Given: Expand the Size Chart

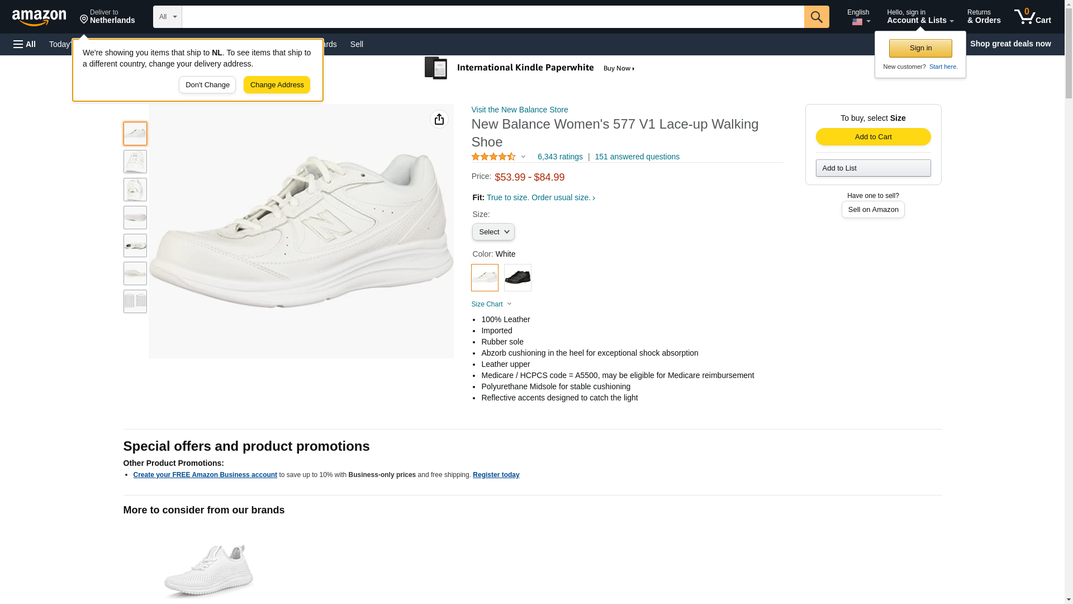Looking at the screenshot, I should pyautogui.click(x=491, y=304).
